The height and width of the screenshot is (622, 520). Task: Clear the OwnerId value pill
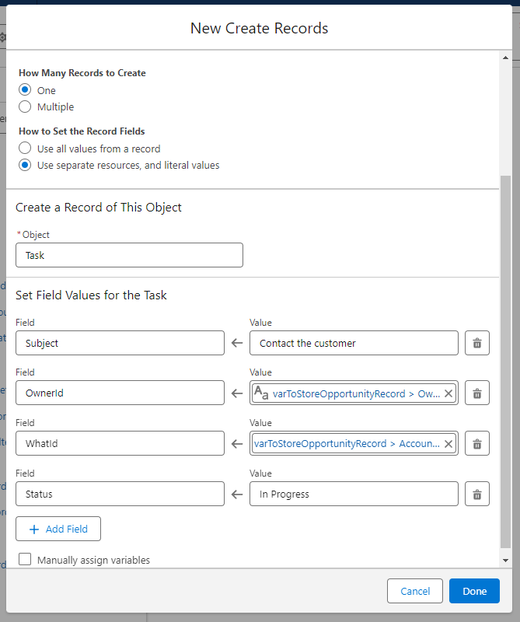(x=448, y=393)
